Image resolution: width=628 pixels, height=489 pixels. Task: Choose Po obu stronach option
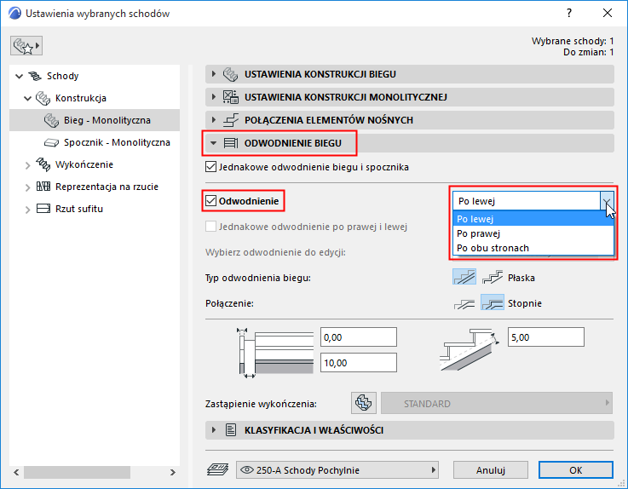click(x=533, y=248)
